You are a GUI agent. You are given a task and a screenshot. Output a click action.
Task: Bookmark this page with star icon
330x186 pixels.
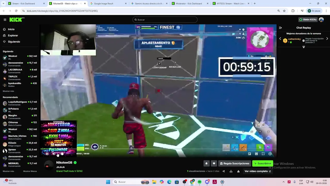[x=284, y=11]
